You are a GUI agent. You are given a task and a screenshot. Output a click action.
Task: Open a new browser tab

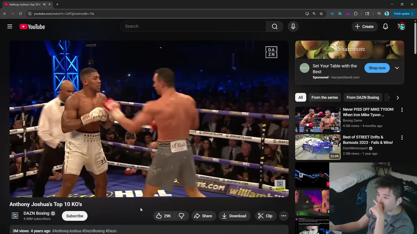pyautogui.click(x=57, y=4)
